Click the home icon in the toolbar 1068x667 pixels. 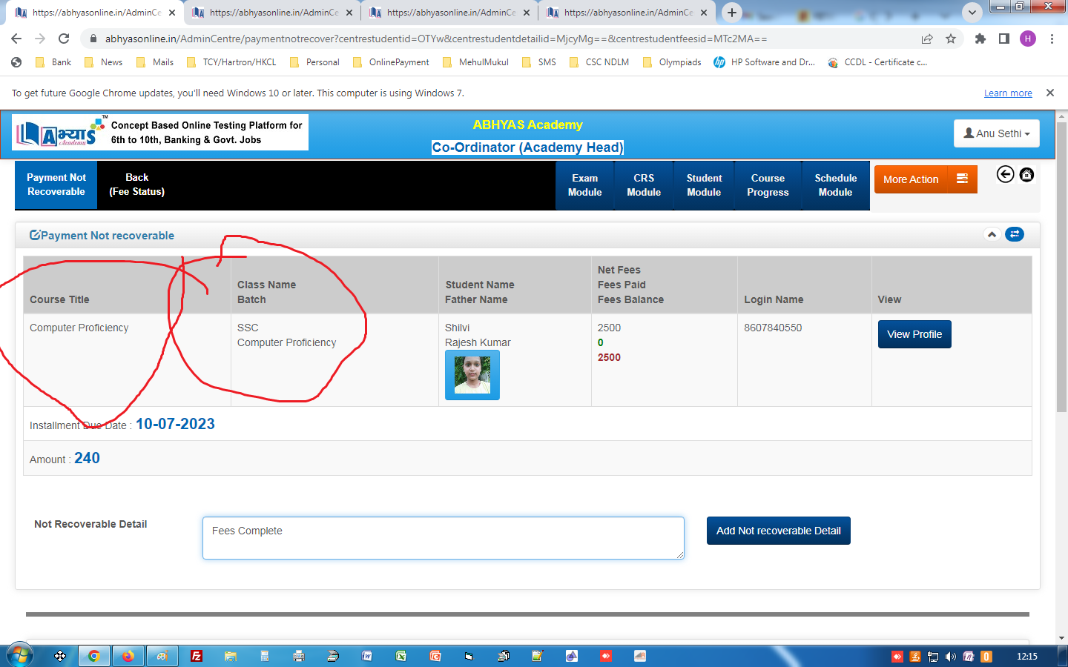pyautogui.click(x=1026, y=175)
